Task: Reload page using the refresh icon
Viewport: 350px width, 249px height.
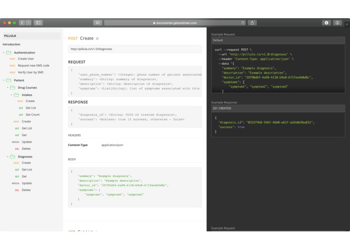Action: tap(243, 23)
